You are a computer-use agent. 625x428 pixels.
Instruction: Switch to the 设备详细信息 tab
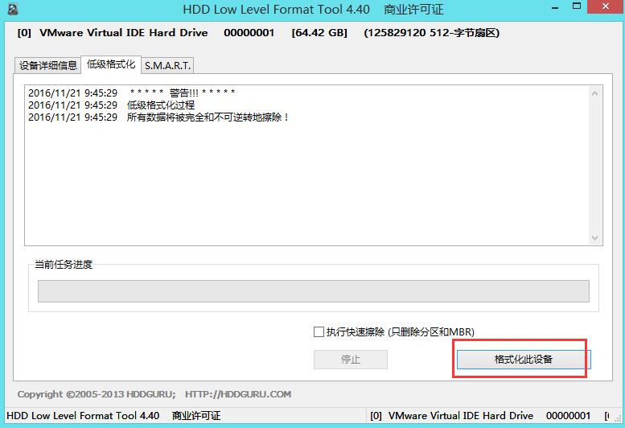point(47,65)
